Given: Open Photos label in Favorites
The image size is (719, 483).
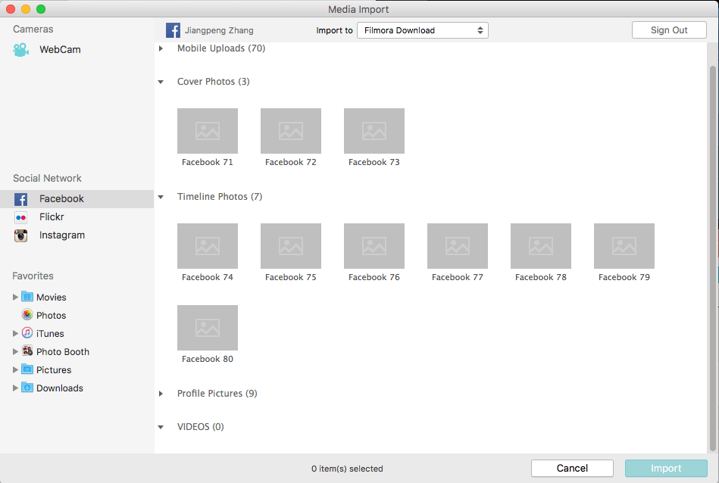Looking at the screenshot, I should coord(51,315).
